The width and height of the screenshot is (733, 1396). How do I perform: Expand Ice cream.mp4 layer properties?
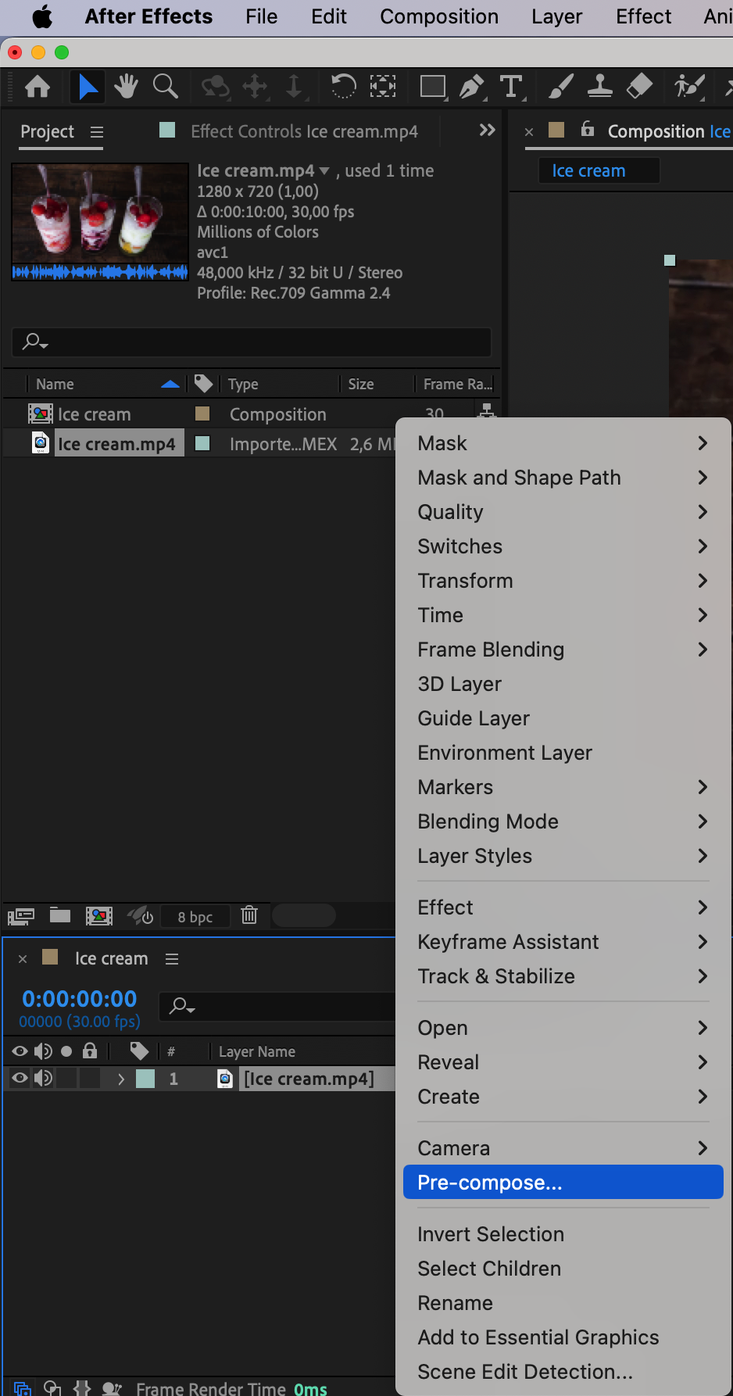[x=121, y=1079]
